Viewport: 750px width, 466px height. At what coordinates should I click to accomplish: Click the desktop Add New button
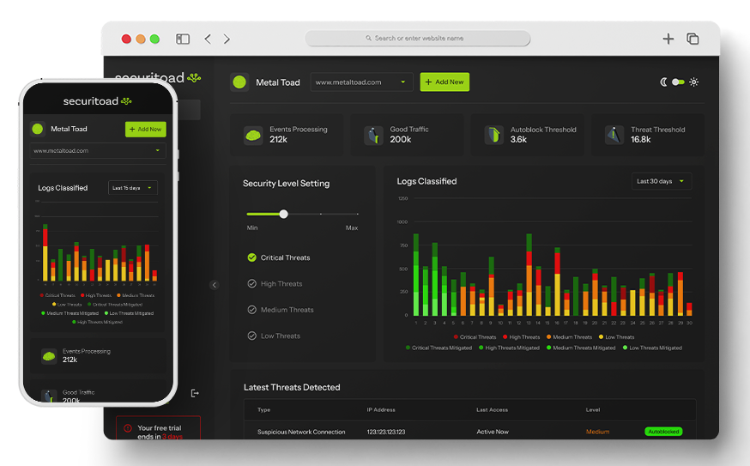[x=445, y=82]
